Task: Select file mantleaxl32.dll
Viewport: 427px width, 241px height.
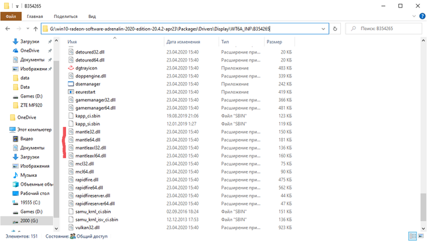Action: [91, 148]
